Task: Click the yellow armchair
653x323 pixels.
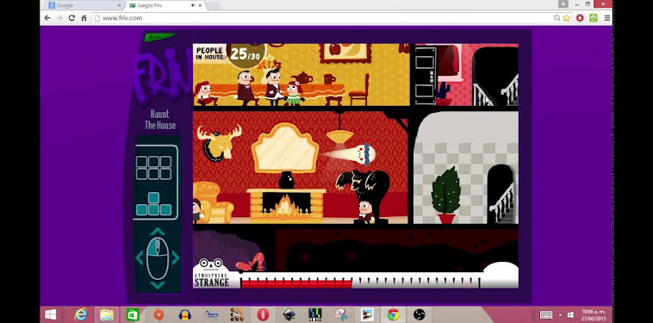Action: point(213,202)
